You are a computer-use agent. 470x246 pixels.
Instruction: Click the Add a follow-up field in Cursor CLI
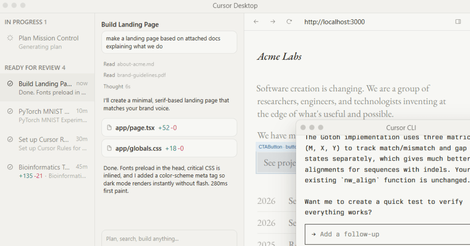pos(387,234)
